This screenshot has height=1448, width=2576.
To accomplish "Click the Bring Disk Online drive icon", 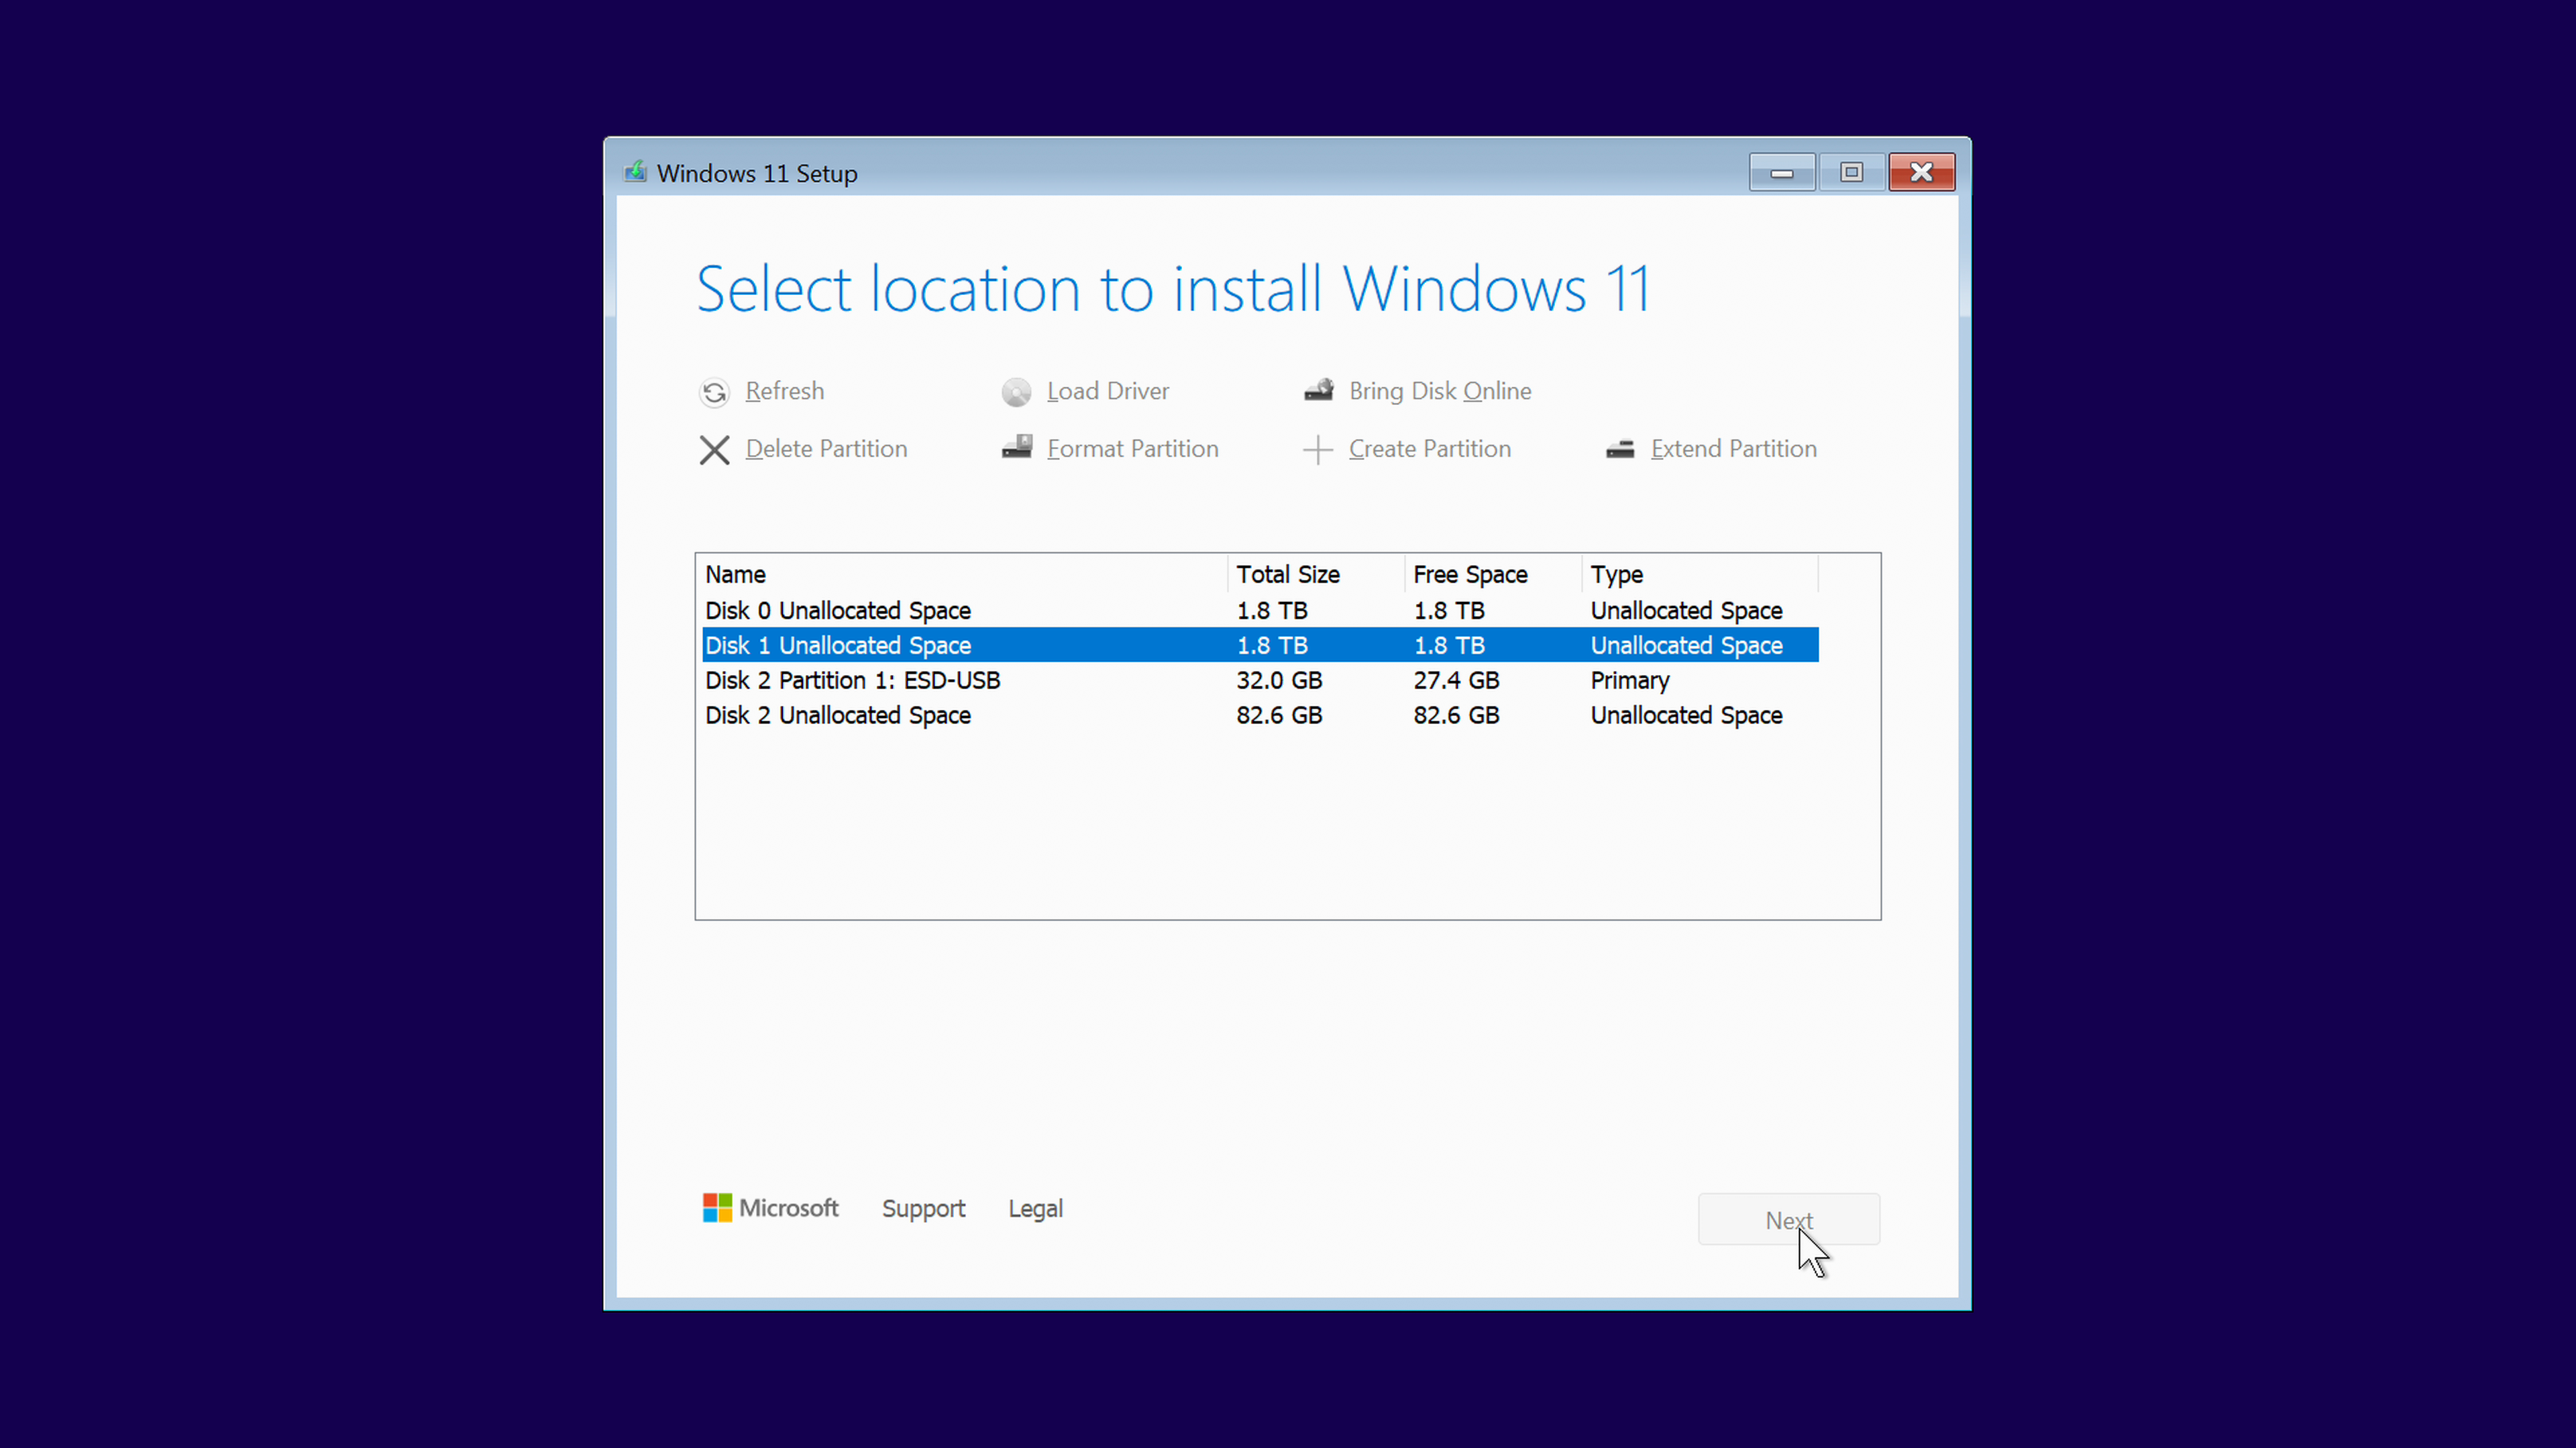I will pyautogui.click(x=1318, y=391).
